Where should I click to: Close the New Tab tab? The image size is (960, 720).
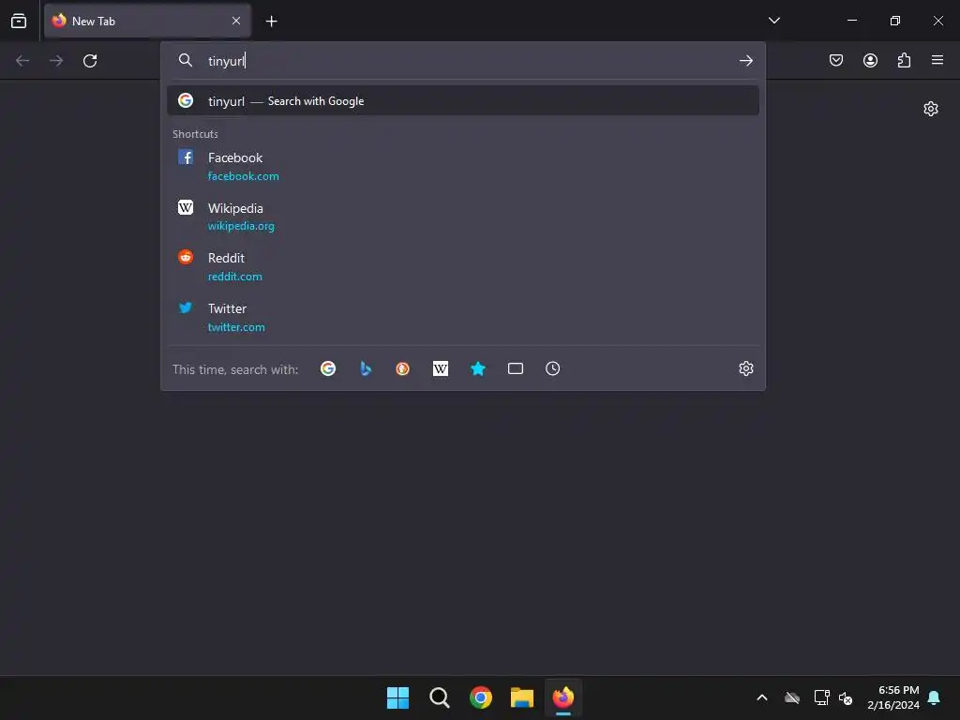click(x=236, y=21)
